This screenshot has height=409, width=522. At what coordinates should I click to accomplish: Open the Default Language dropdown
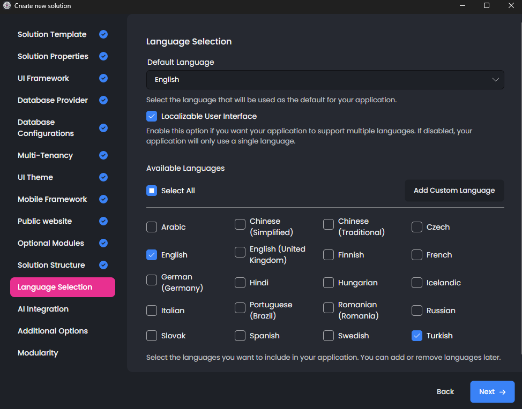tap(325, 79)
